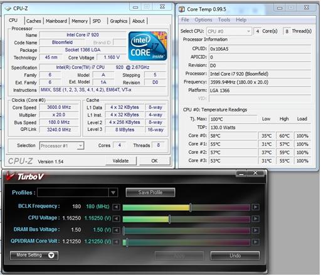Click the Intel Core i7 logo badge
This screenshot has height=276, width=321.
[x=148, y=46]
